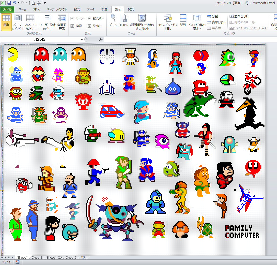Click the 整列 arrange windows icon
The height and width of the screenshot is (265, 277).
pos(183,18)
